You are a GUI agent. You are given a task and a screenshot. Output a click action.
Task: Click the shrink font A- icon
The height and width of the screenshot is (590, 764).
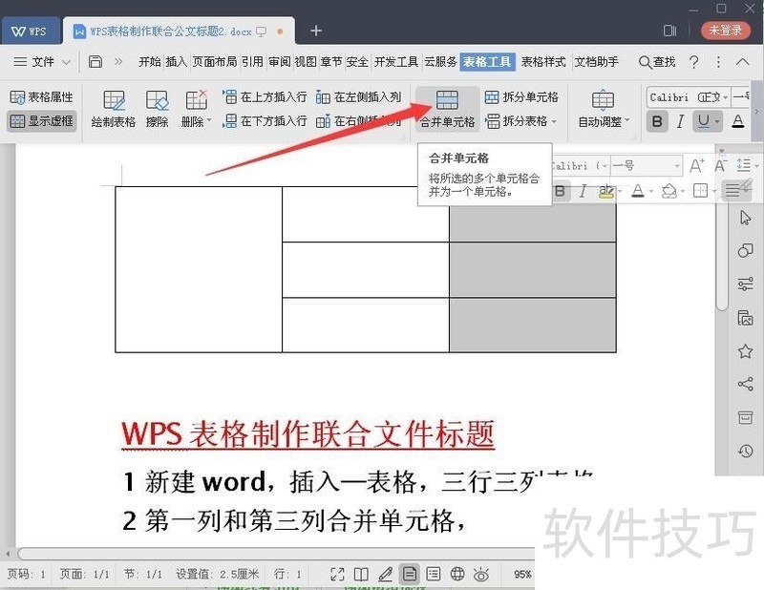[721, 166]
